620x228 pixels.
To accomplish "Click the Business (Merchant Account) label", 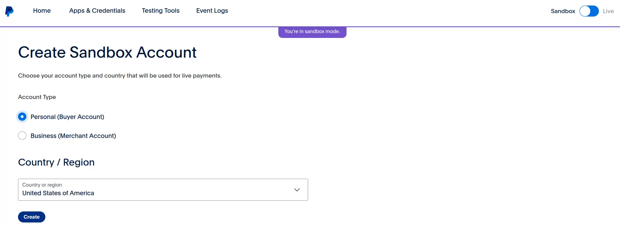I will tap(73, 136).
